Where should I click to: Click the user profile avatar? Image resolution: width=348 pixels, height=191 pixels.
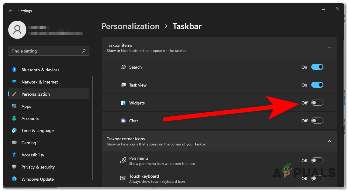coord(17,30)
